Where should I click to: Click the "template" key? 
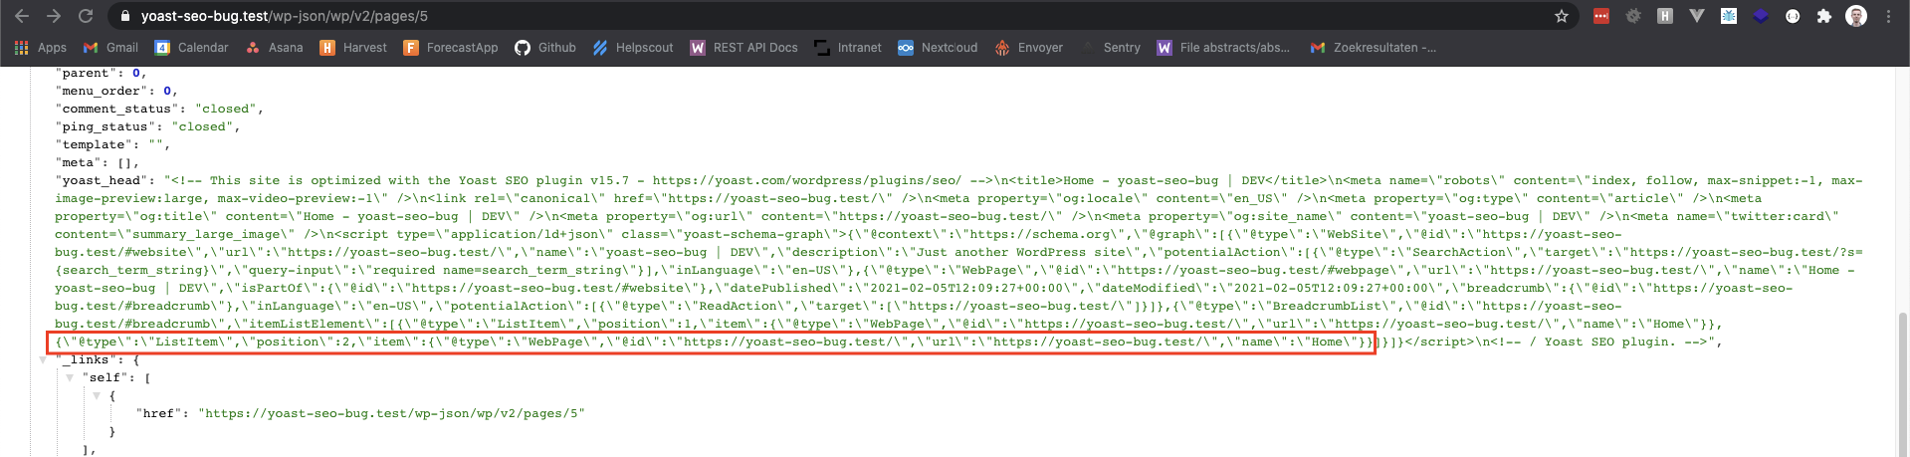(94, 144)
